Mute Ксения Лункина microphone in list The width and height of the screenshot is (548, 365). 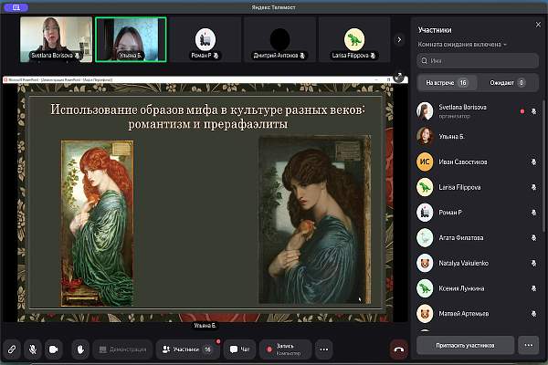[533, 288]
